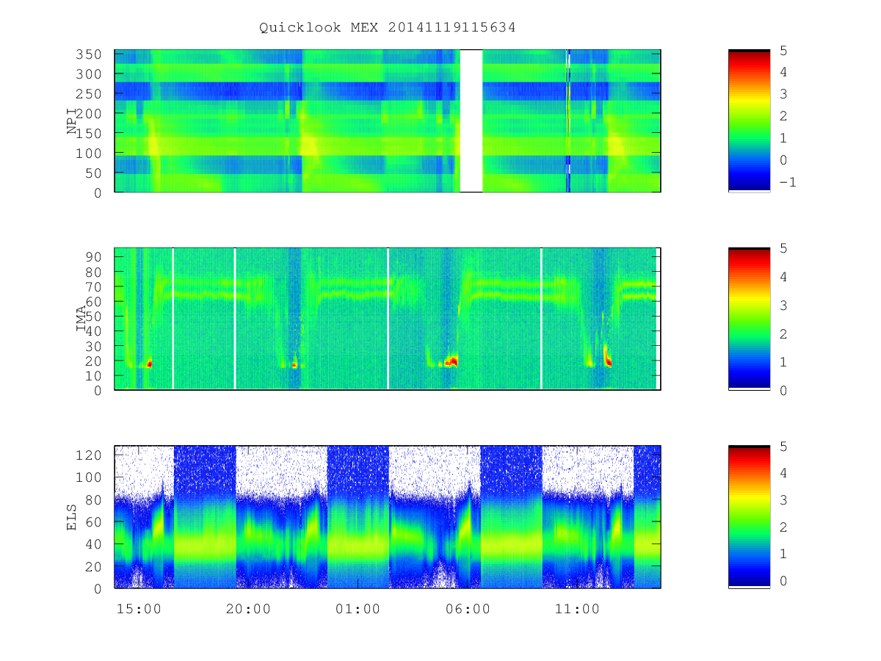
Task: Click the NPI spectrogram color bar
Action: click(749, 120)
